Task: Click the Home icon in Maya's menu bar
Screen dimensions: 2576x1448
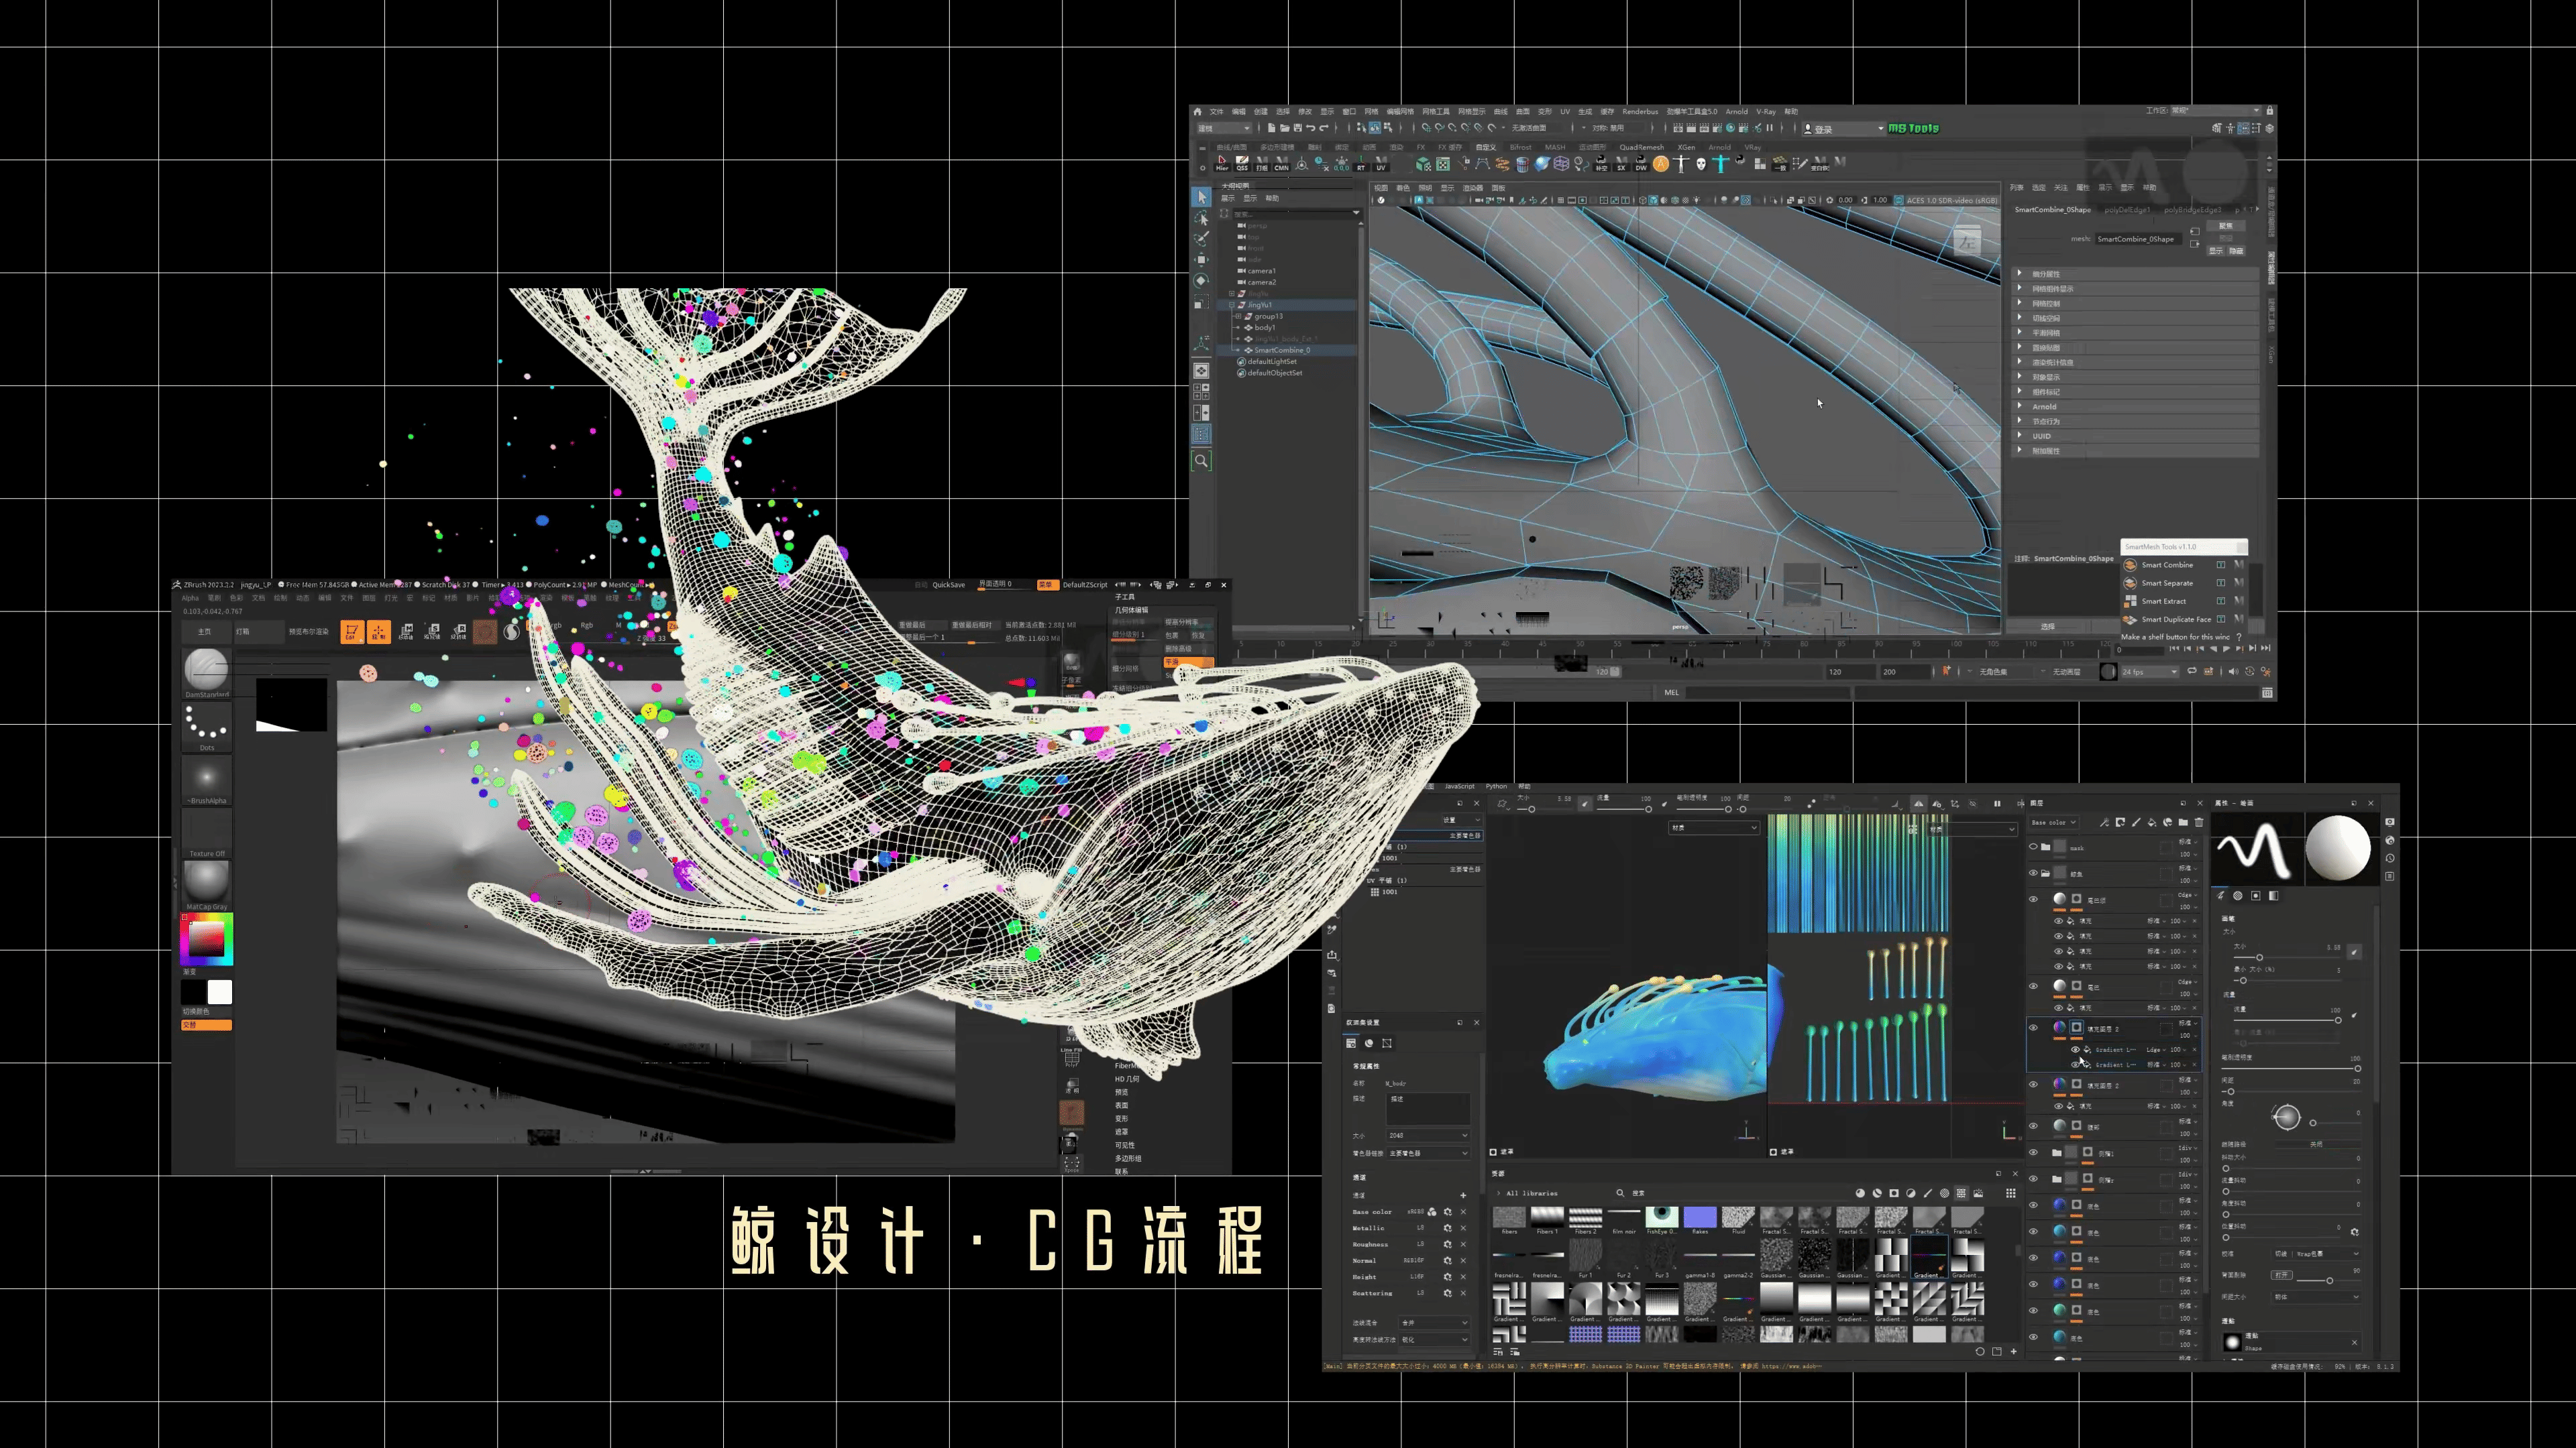Action: 1197,111
